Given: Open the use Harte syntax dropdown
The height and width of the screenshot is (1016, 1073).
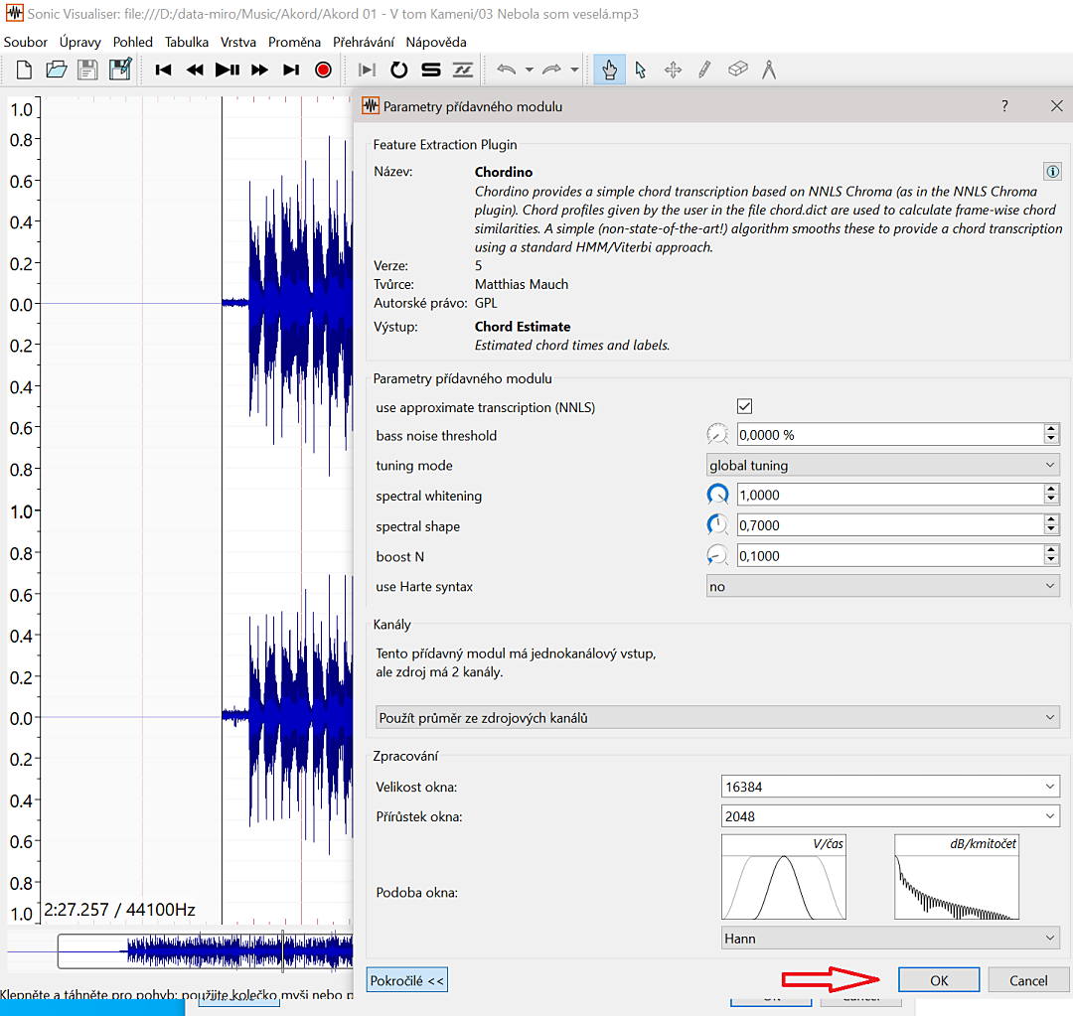Looking at the screenshot, I should pos(883,586).
